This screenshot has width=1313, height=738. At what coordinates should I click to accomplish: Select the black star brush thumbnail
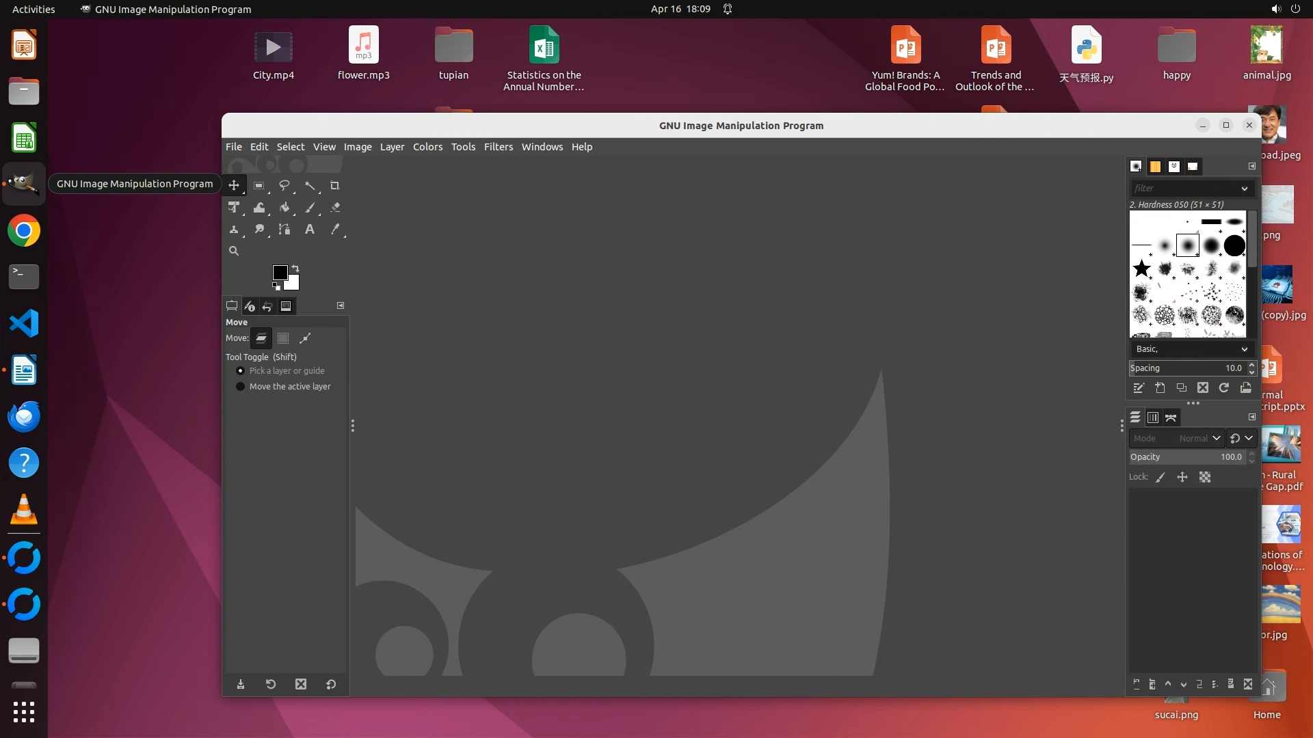1141,269
